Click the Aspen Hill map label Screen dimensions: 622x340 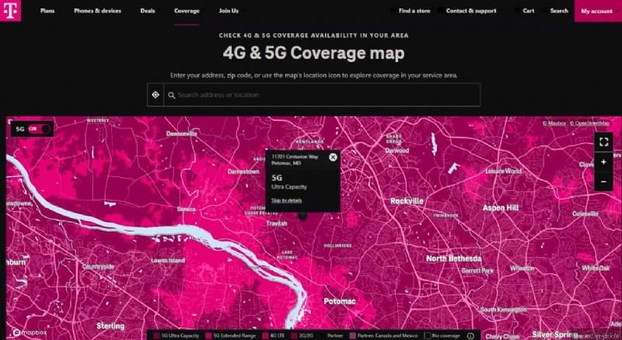click(x=501, y=207)
